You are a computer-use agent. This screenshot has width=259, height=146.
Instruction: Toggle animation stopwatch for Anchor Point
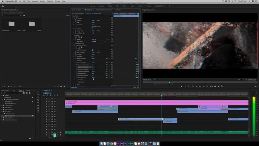pos(76,31)
